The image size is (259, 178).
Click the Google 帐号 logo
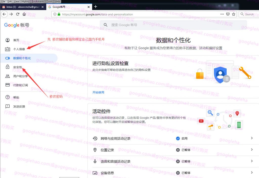(17, 25)
